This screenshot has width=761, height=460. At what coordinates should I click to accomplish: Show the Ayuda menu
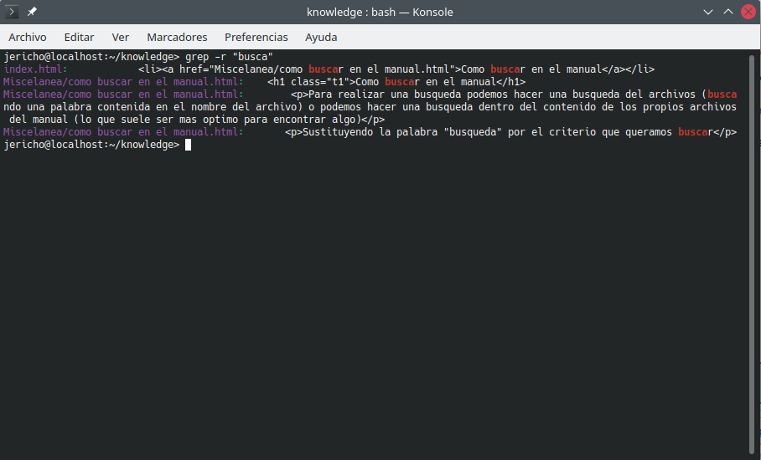click(321, 37)
